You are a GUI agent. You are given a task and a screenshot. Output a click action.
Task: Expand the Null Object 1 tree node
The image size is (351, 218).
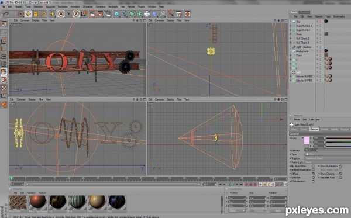tap(291, 43)
